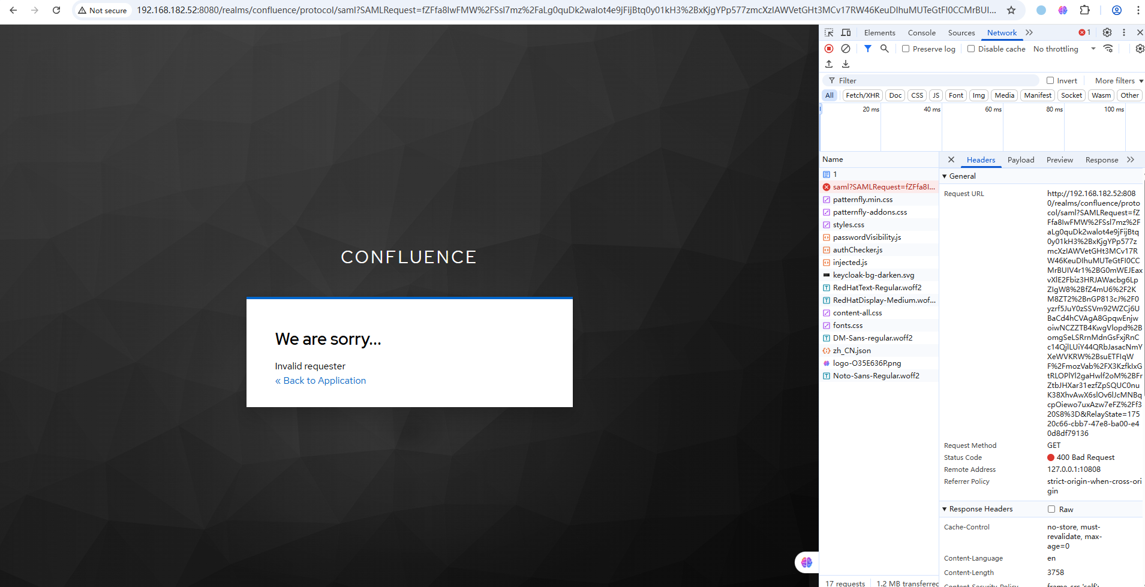Select patternfly.min.css request
The width and height of the screenshot is (1145, 587).
pos(879,200)
